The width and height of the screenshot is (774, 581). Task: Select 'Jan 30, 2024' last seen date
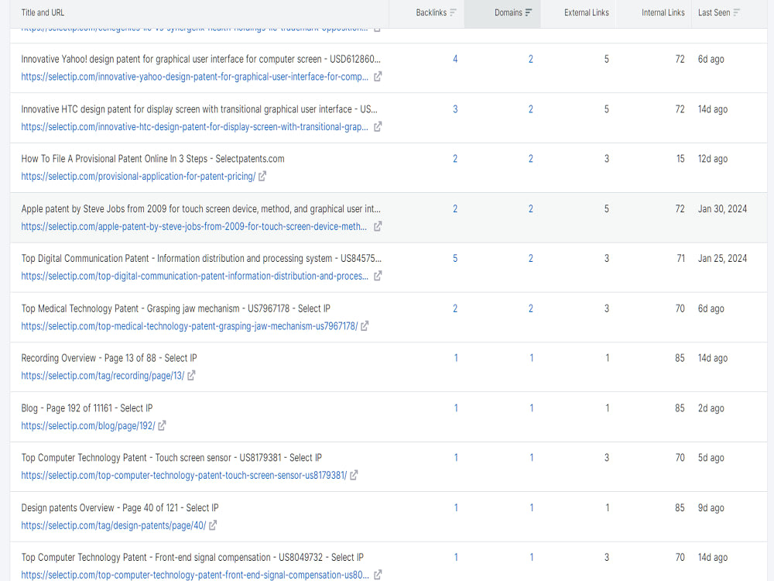722,209
